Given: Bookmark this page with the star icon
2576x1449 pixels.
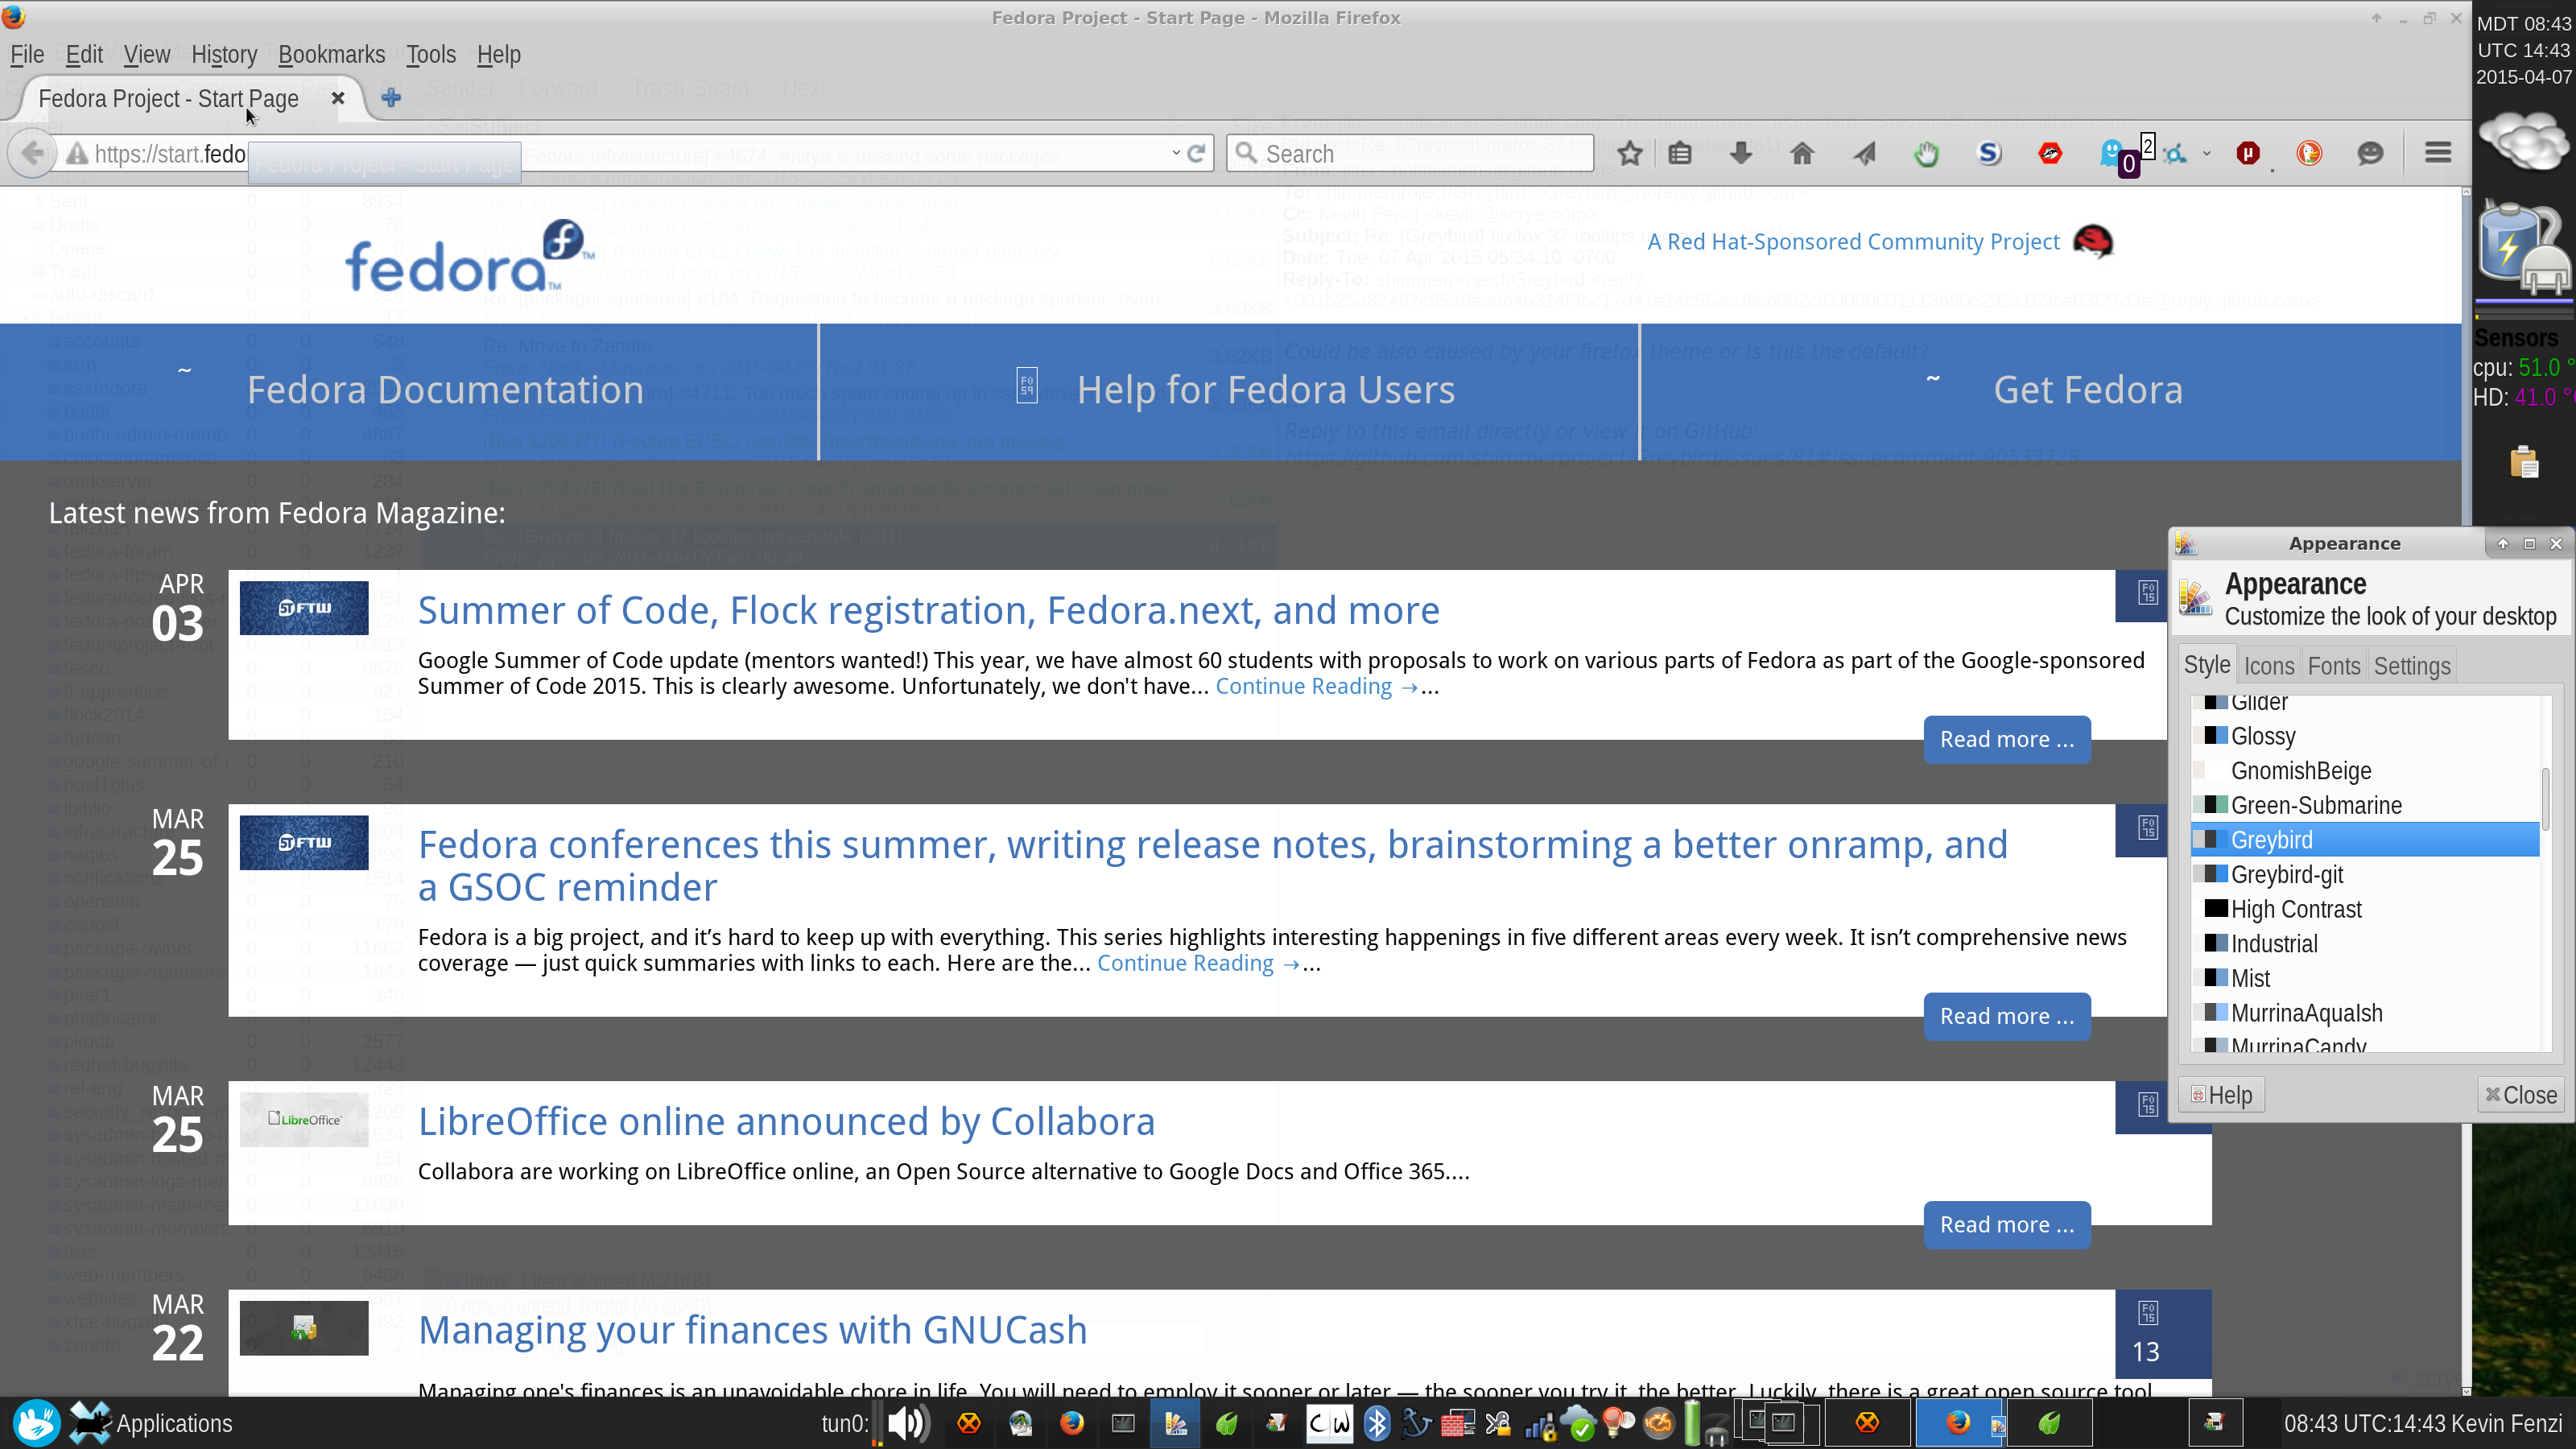Looking at the screenshot, I should click(1630, 153).
